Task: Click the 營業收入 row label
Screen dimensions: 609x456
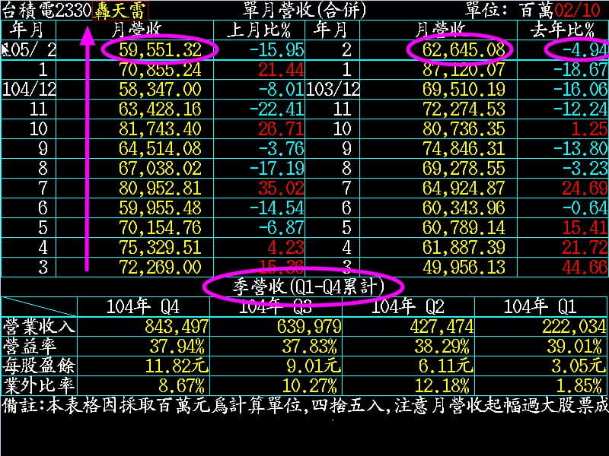Action: tap(39, 326)
